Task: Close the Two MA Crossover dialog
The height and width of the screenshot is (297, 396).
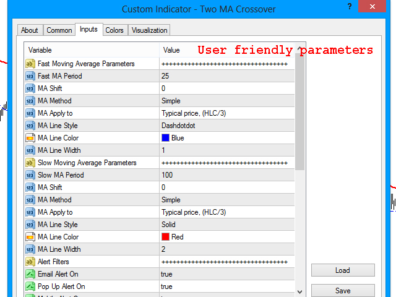Action: tap(372, 6)
